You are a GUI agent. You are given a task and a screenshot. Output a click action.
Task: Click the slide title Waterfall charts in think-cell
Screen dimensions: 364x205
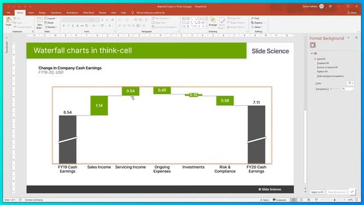(x=82, y=51)
